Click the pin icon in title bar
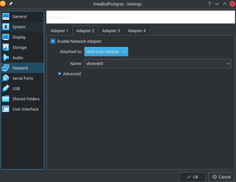The image size is (236, 182). (x=11, y=4)
